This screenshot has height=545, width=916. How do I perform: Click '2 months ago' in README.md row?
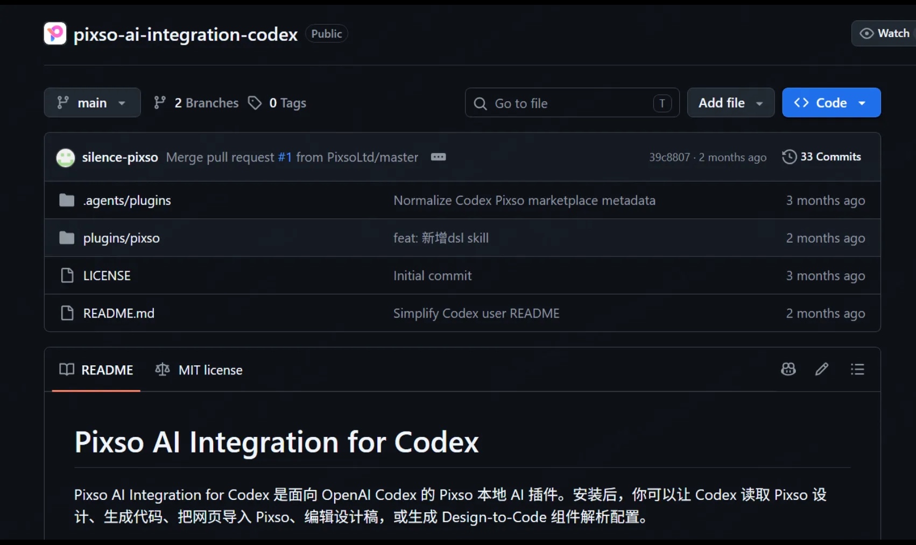tap(826, 313)
